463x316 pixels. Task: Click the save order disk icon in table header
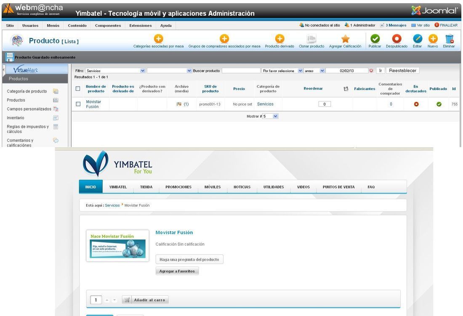pos(346,88)
